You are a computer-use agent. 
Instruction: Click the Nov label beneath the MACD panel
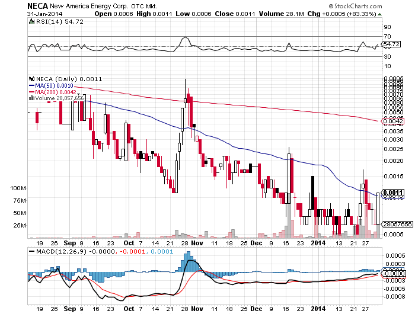[197, 309]
